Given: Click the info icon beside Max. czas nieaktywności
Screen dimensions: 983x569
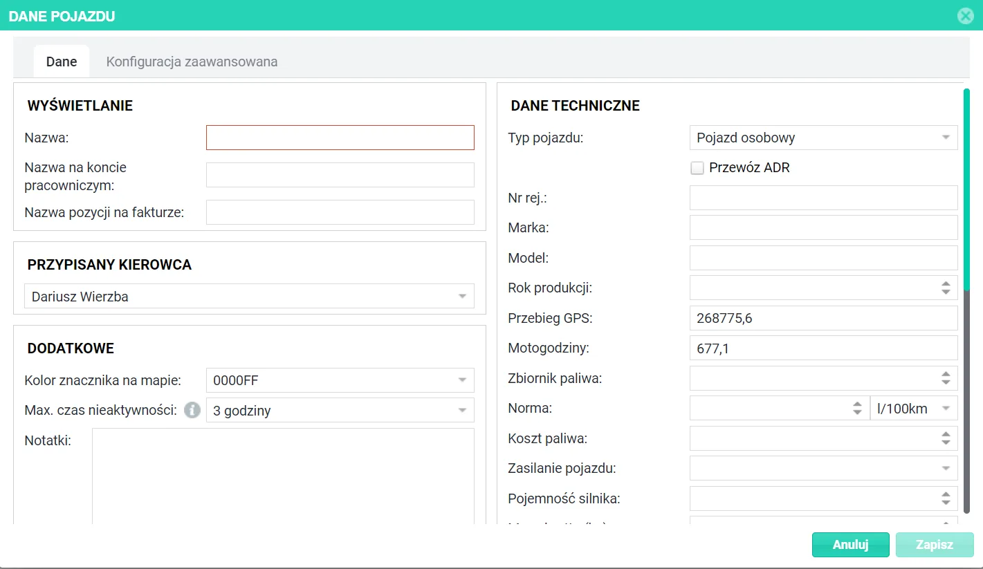Looking at the screenshot, I should (x=192, y=410).
